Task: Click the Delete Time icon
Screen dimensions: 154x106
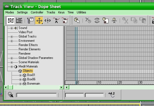Action: pyautogui.click(x=88, y=20)
